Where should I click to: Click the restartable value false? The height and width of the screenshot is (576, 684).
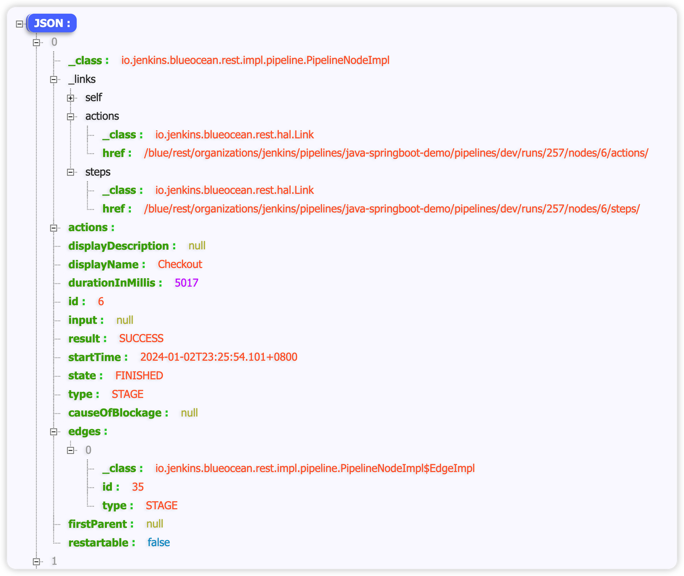pyautogui.click(x=159, y=542)
